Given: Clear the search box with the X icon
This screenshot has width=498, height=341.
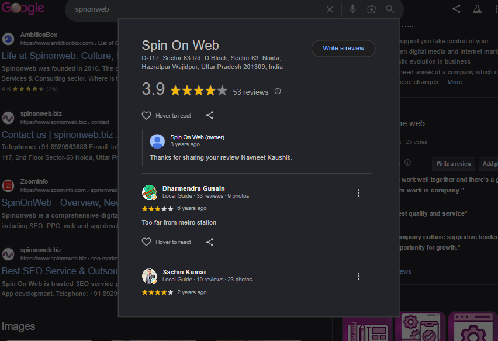Looking at the screenshot, I should click(330, 9).
